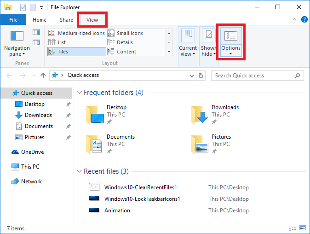Viewport: 310px width, 234px height.
Task: Open the Navigation pane dropdown
Action: tap(17, 43)
